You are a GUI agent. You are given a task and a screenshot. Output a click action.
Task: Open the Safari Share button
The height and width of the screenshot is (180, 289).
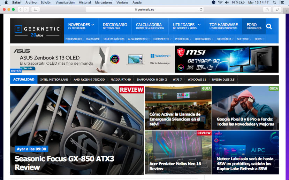[x=267, y=9]
